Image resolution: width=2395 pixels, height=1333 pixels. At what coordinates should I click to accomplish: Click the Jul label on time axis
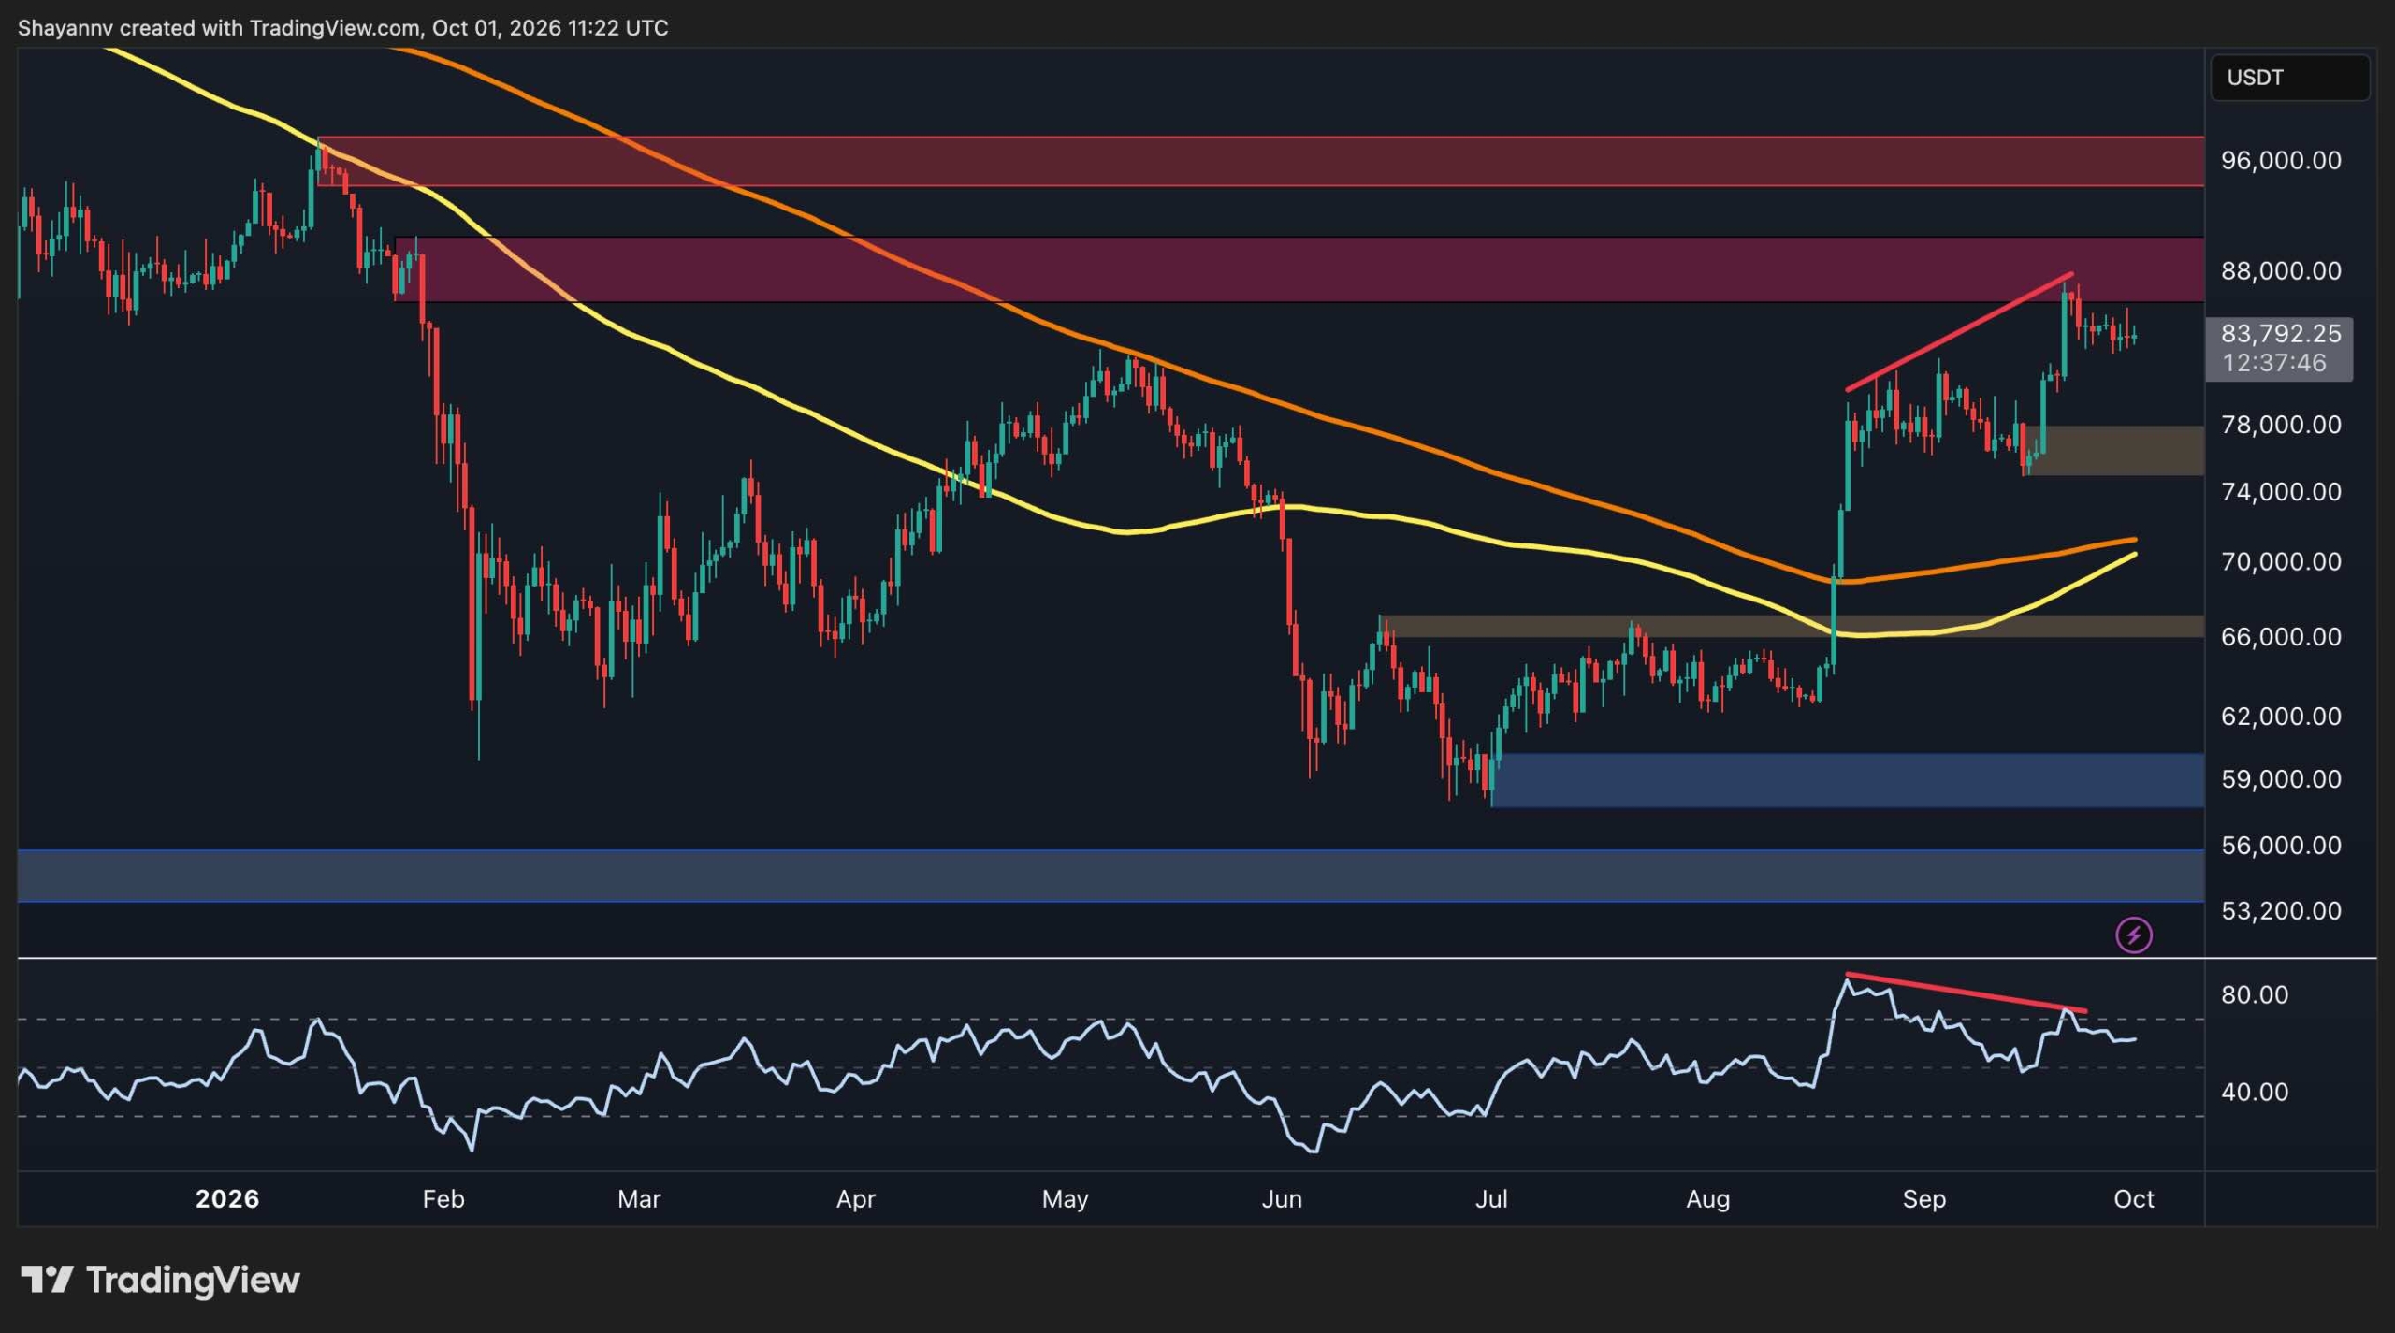(1491, 1199)
